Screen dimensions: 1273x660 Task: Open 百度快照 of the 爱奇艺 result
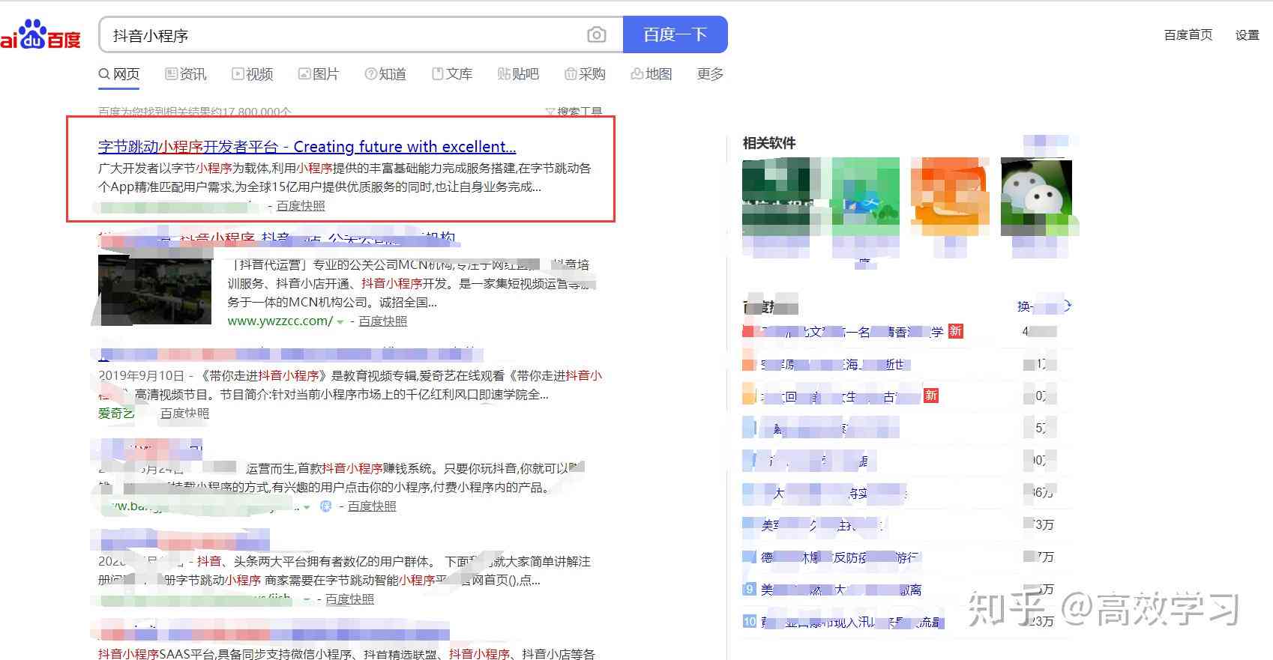(184, 413)
